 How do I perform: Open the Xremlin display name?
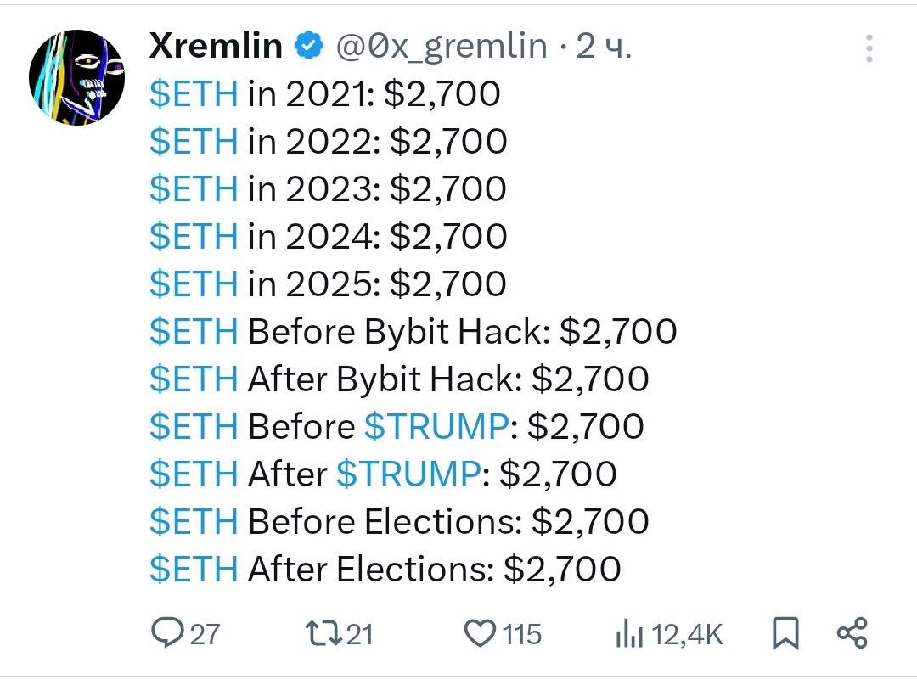pos(216,46)
